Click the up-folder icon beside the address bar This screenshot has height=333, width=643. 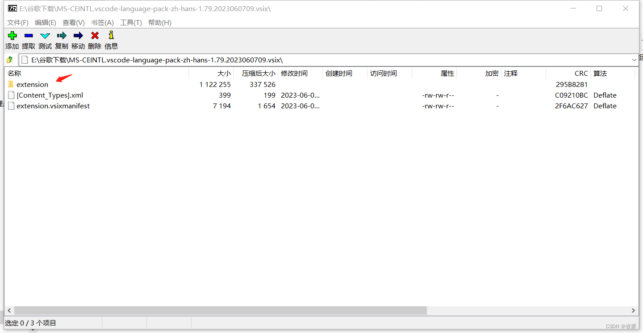click(10, 60)
